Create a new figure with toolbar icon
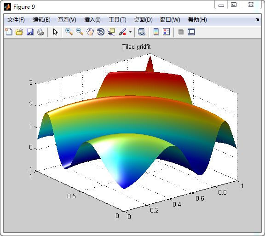 [x=9, y=32]
